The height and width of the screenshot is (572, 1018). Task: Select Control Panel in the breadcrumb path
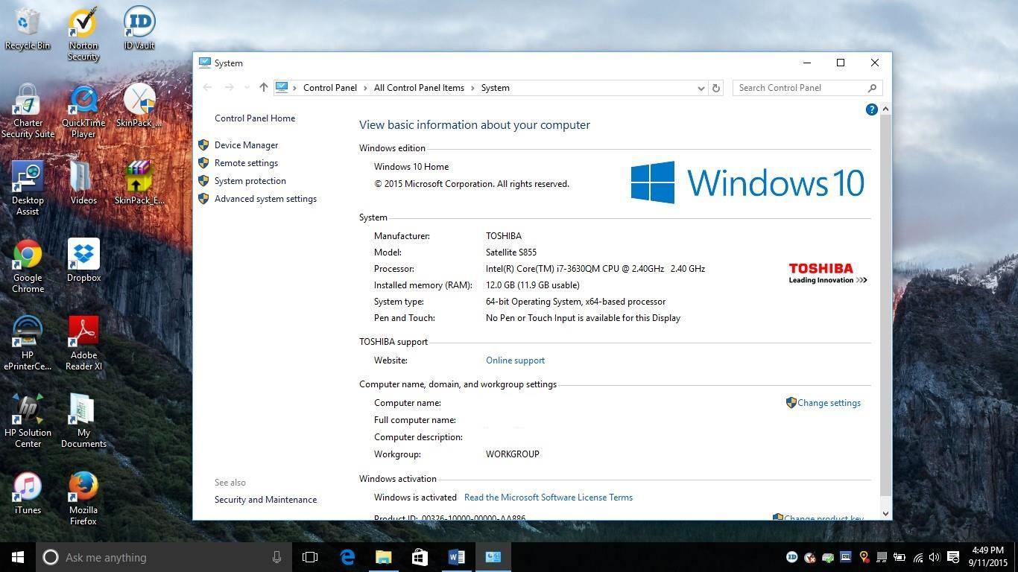point(329,88)
